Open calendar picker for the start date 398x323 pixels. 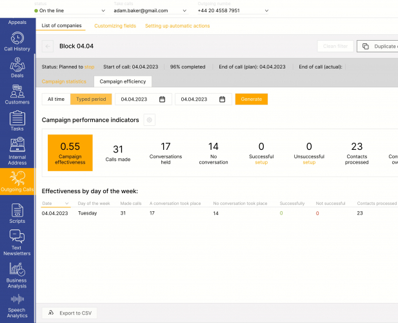click(162, 99)
